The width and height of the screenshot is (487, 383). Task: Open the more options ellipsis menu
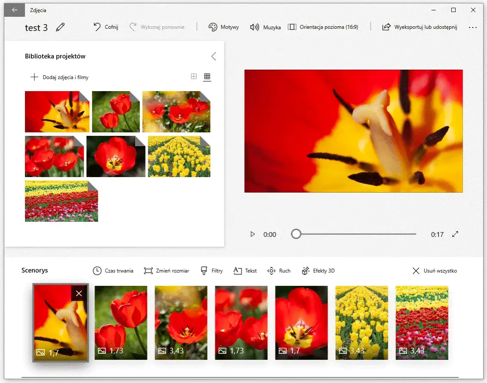coord(473,27)
